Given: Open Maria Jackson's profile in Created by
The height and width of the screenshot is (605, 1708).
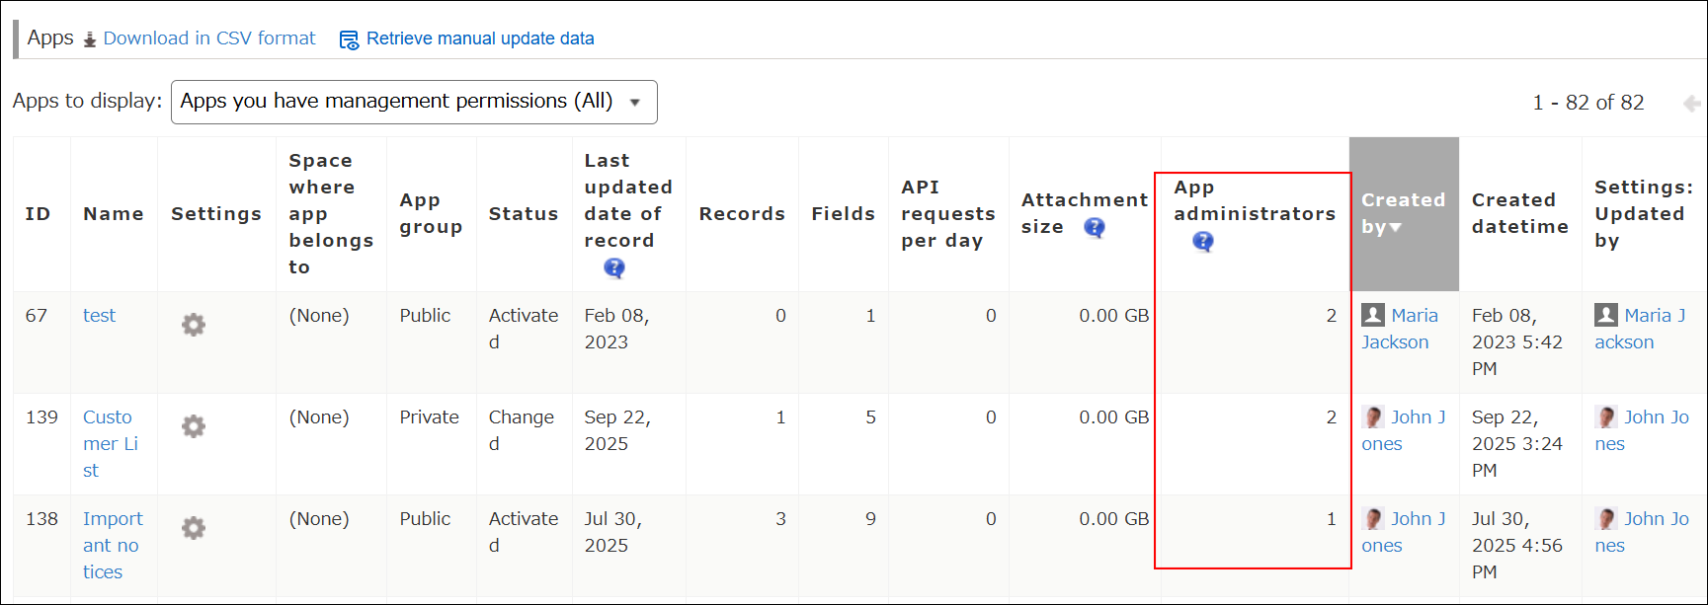Looking at the screenshot, I should 1414,316.
